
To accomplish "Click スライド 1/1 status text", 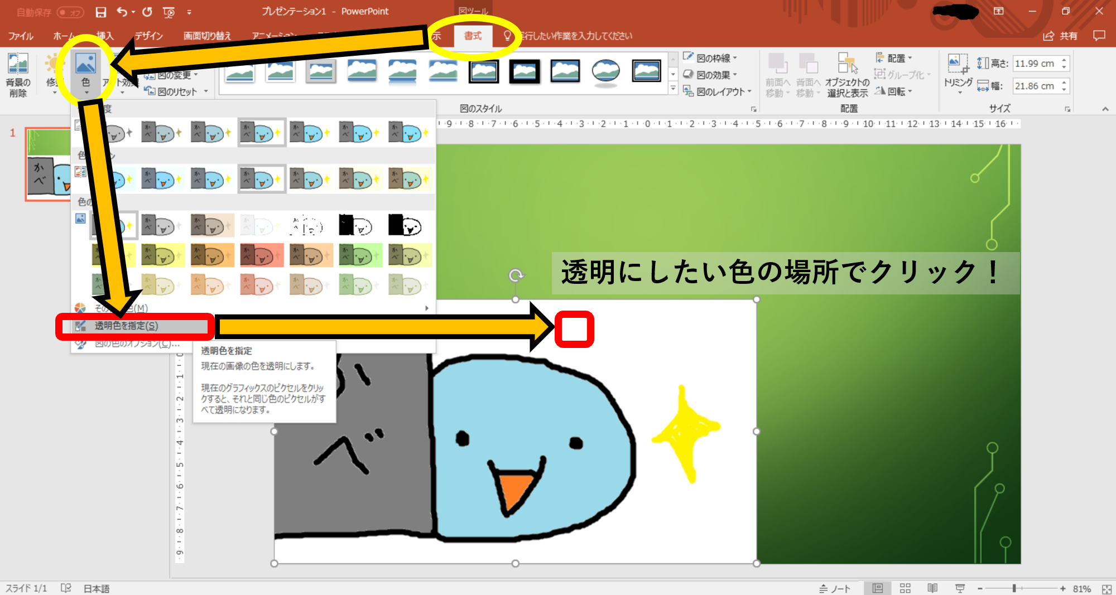I will pyautogui.click(x=26, y=588).
